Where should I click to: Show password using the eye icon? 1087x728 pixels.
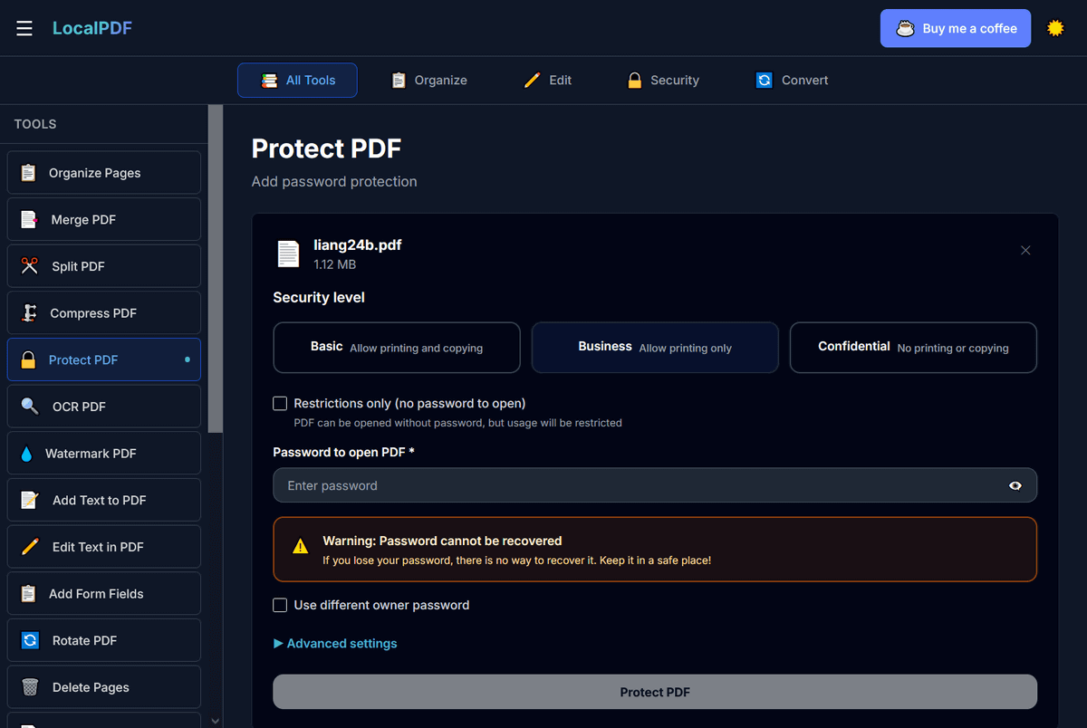[x=1015, y=485]
